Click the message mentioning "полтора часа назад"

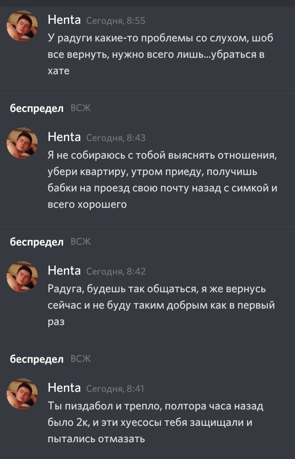(x=155, y=423)
